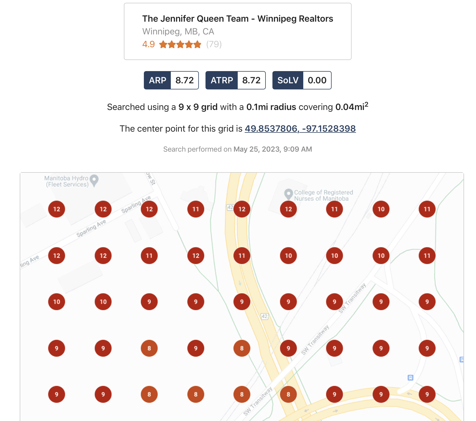Screen dimensions: 476x421
Task: Select the only 10 marker in the top row
Action: (x=381, y=209)
